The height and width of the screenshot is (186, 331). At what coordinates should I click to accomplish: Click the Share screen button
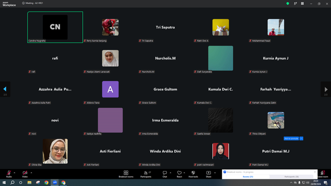tap(208, 174)
